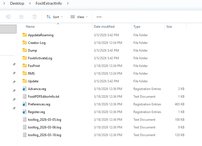Click the FoxitPDFEditorInfo.txt file name
The width and height of the screenshot is (202, 146).
point(44,97)
